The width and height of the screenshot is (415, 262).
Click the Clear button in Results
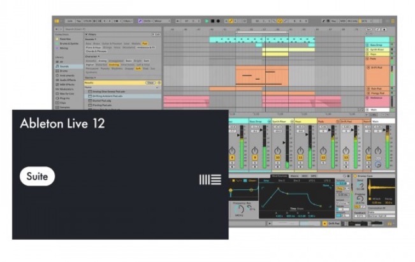(150, 83)
